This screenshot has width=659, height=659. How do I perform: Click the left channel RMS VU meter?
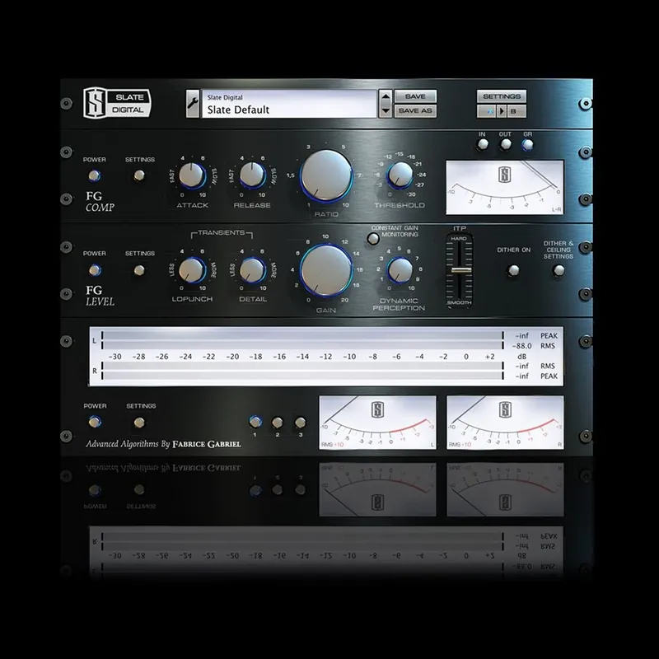coord(377,423)
